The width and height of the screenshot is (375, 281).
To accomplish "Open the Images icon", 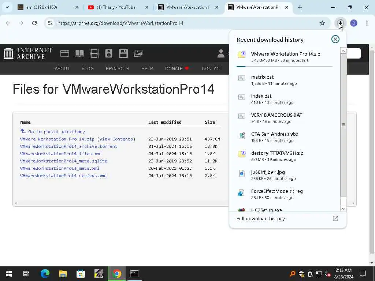I will click(x=138, y=53).
